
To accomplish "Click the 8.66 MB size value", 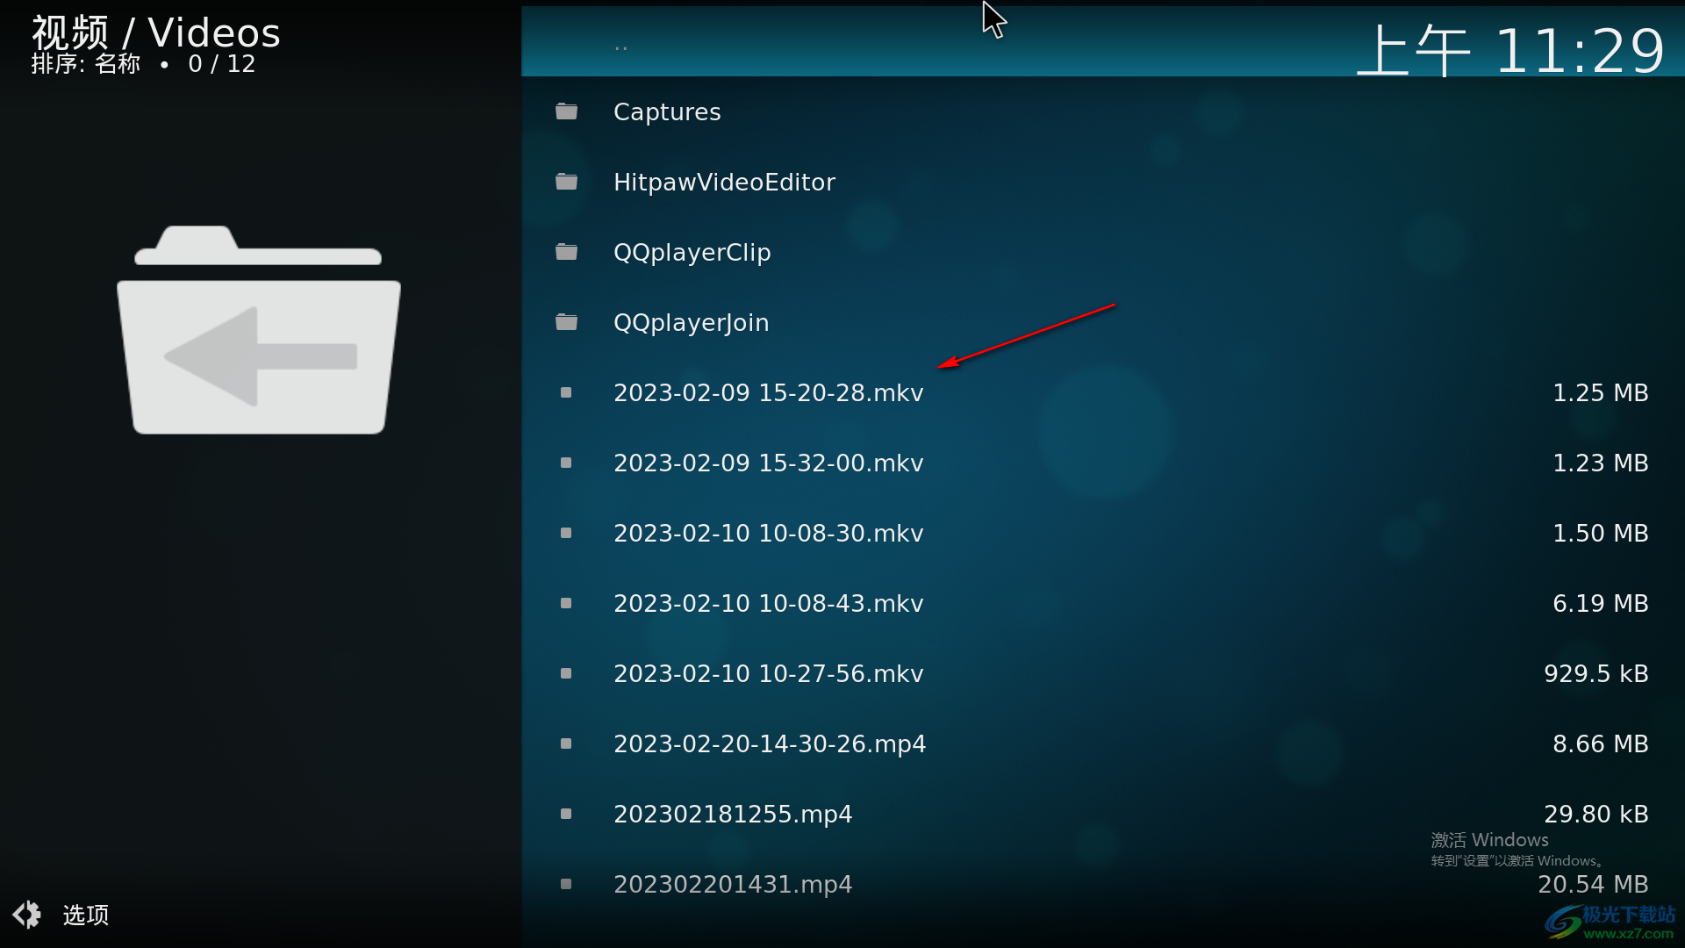I will coord(1600,743).
